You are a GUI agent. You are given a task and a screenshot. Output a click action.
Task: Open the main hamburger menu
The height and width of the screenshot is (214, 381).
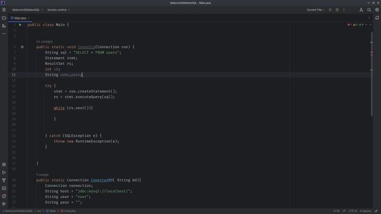pyautogui.click(x=4, y=10)
